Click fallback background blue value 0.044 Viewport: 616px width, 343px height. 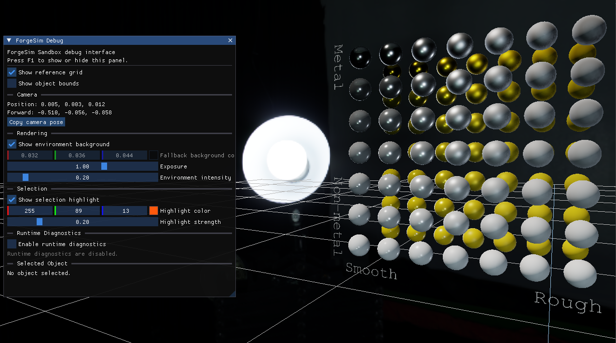click(x=124, y=155)
